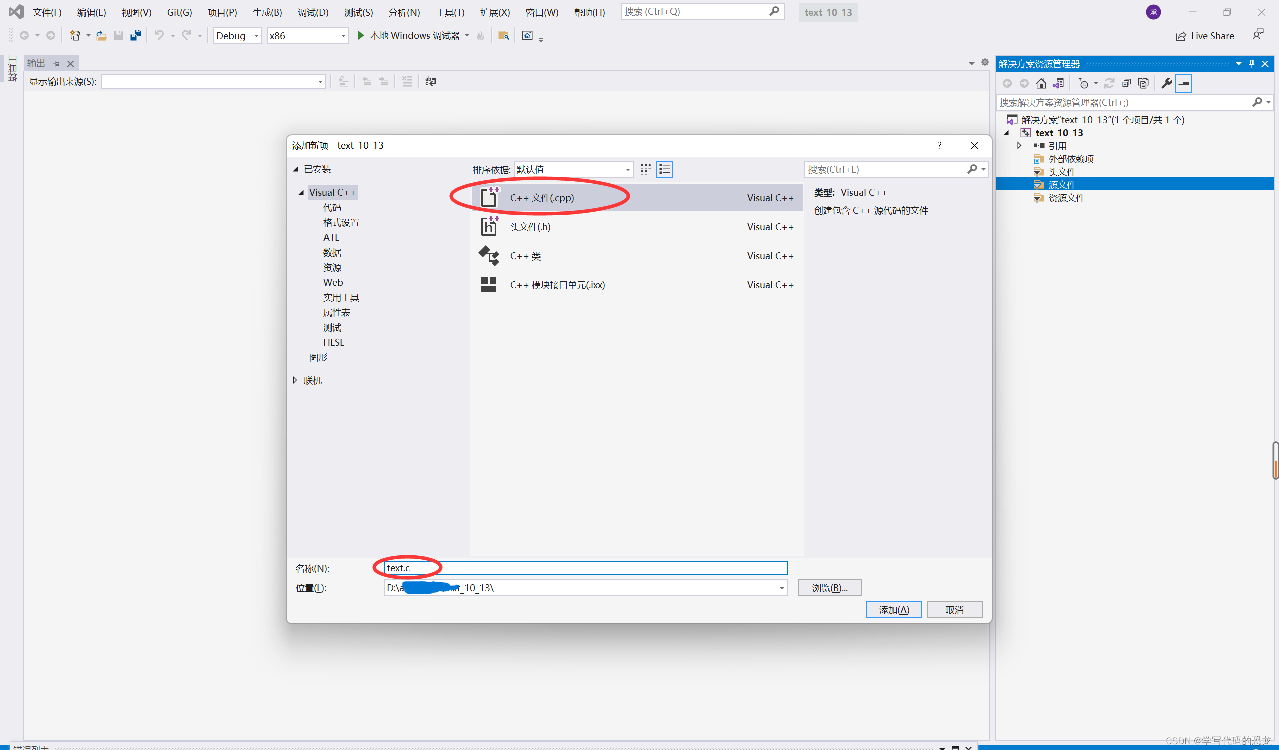Expand the 联机 tree node
Screen dimensions: 1279x750
(295, 380)
